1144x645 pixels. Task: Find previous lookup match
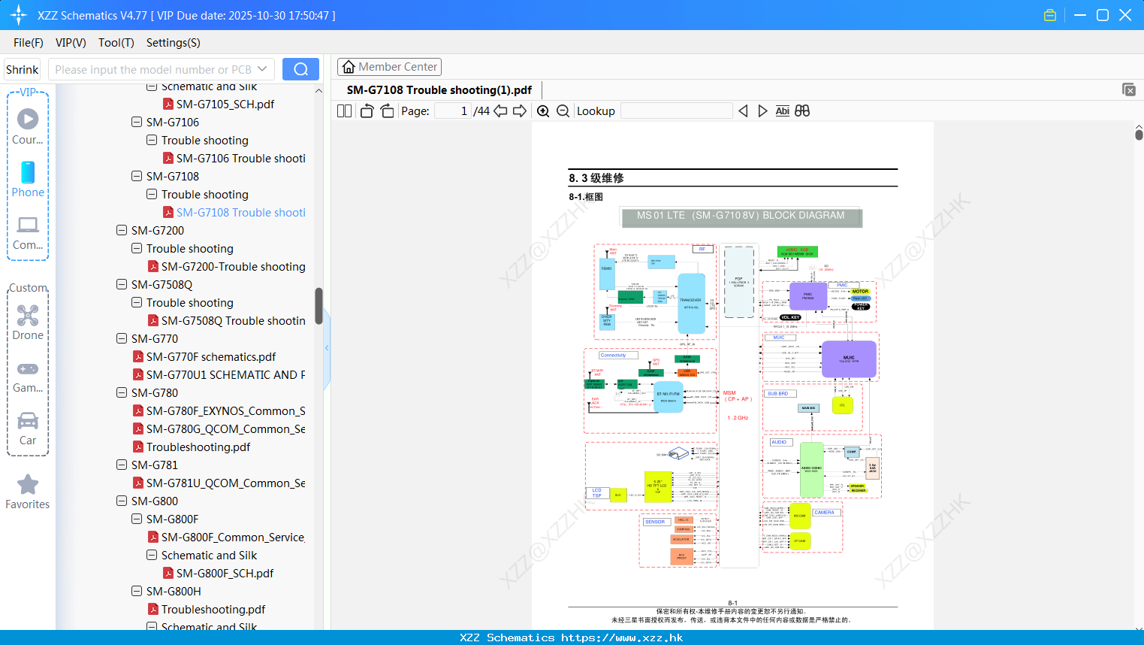[743, 111]
